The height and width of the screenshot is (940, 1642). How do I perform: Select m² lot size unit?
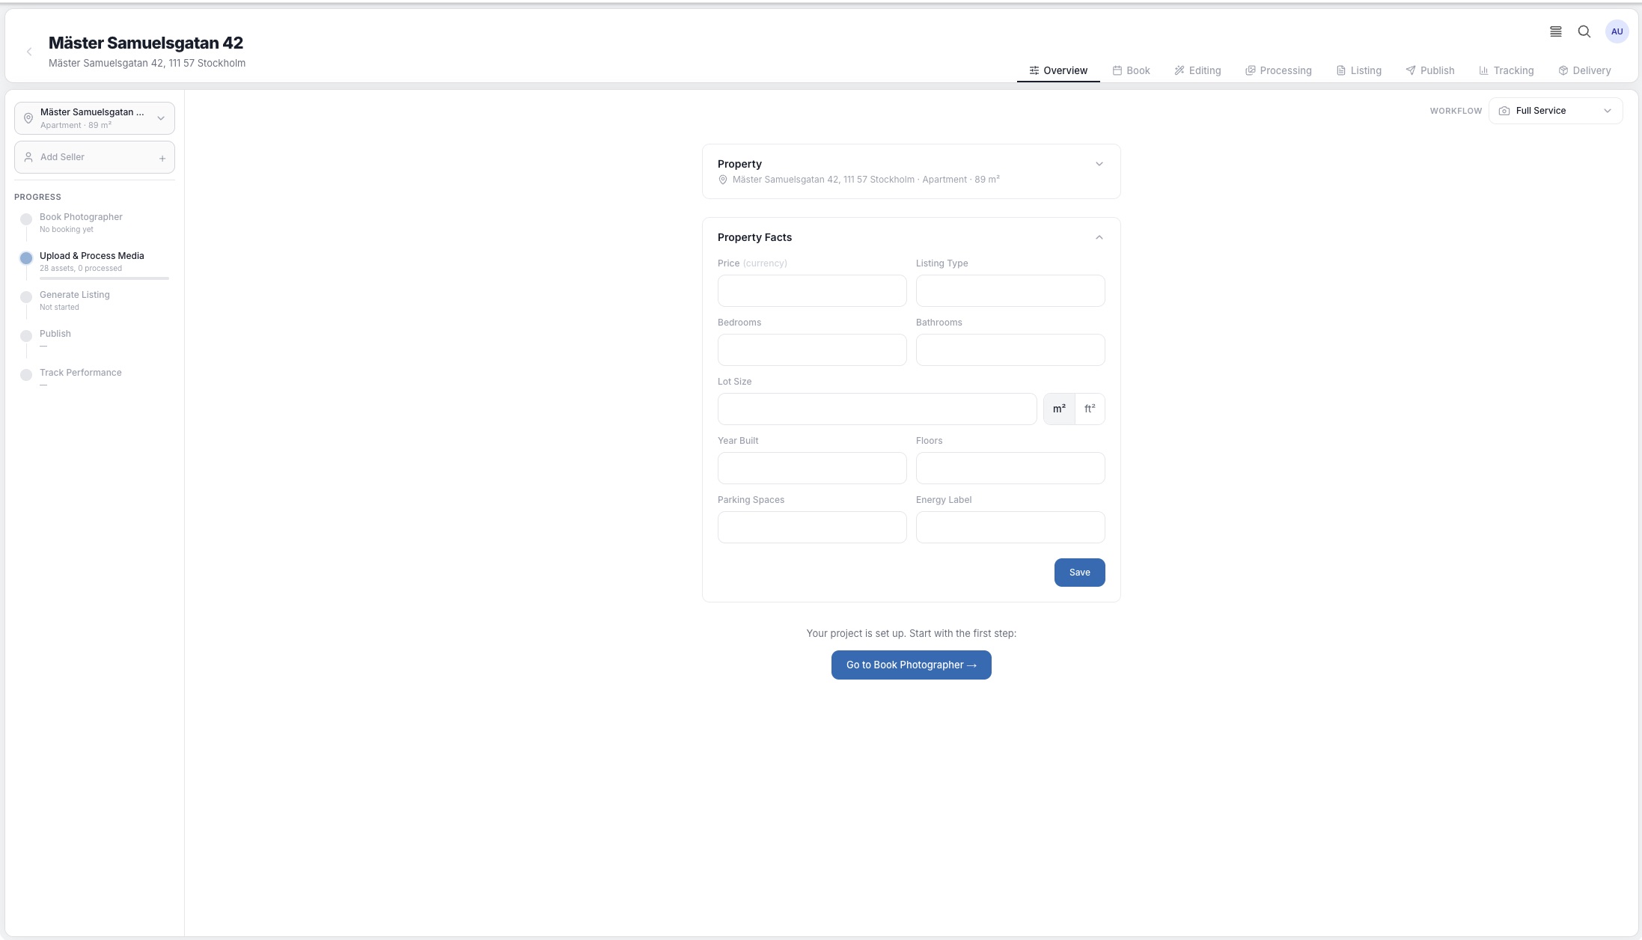click(x=1059, y=409)
